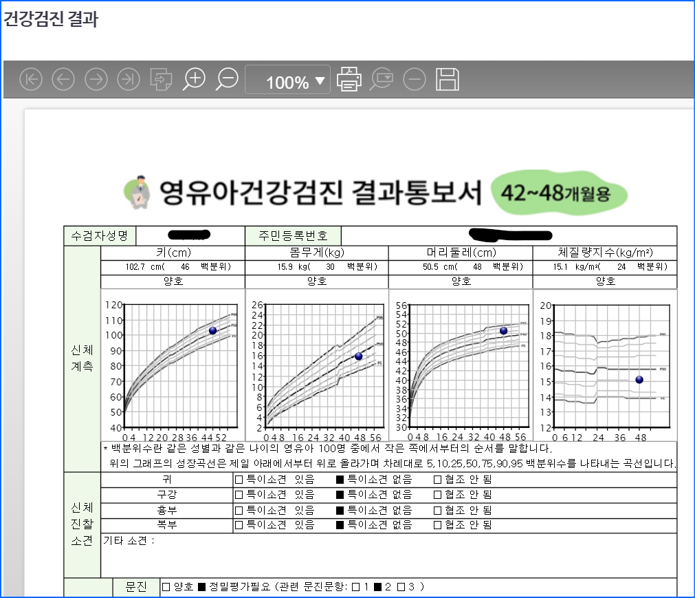Click the 문진 label cell

pos(136,587)
